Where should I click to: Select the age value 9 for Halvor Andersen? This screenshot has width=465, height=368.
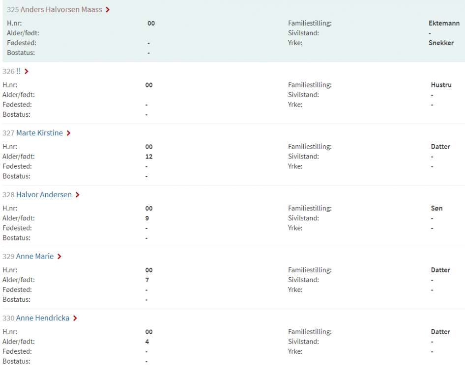147,218
